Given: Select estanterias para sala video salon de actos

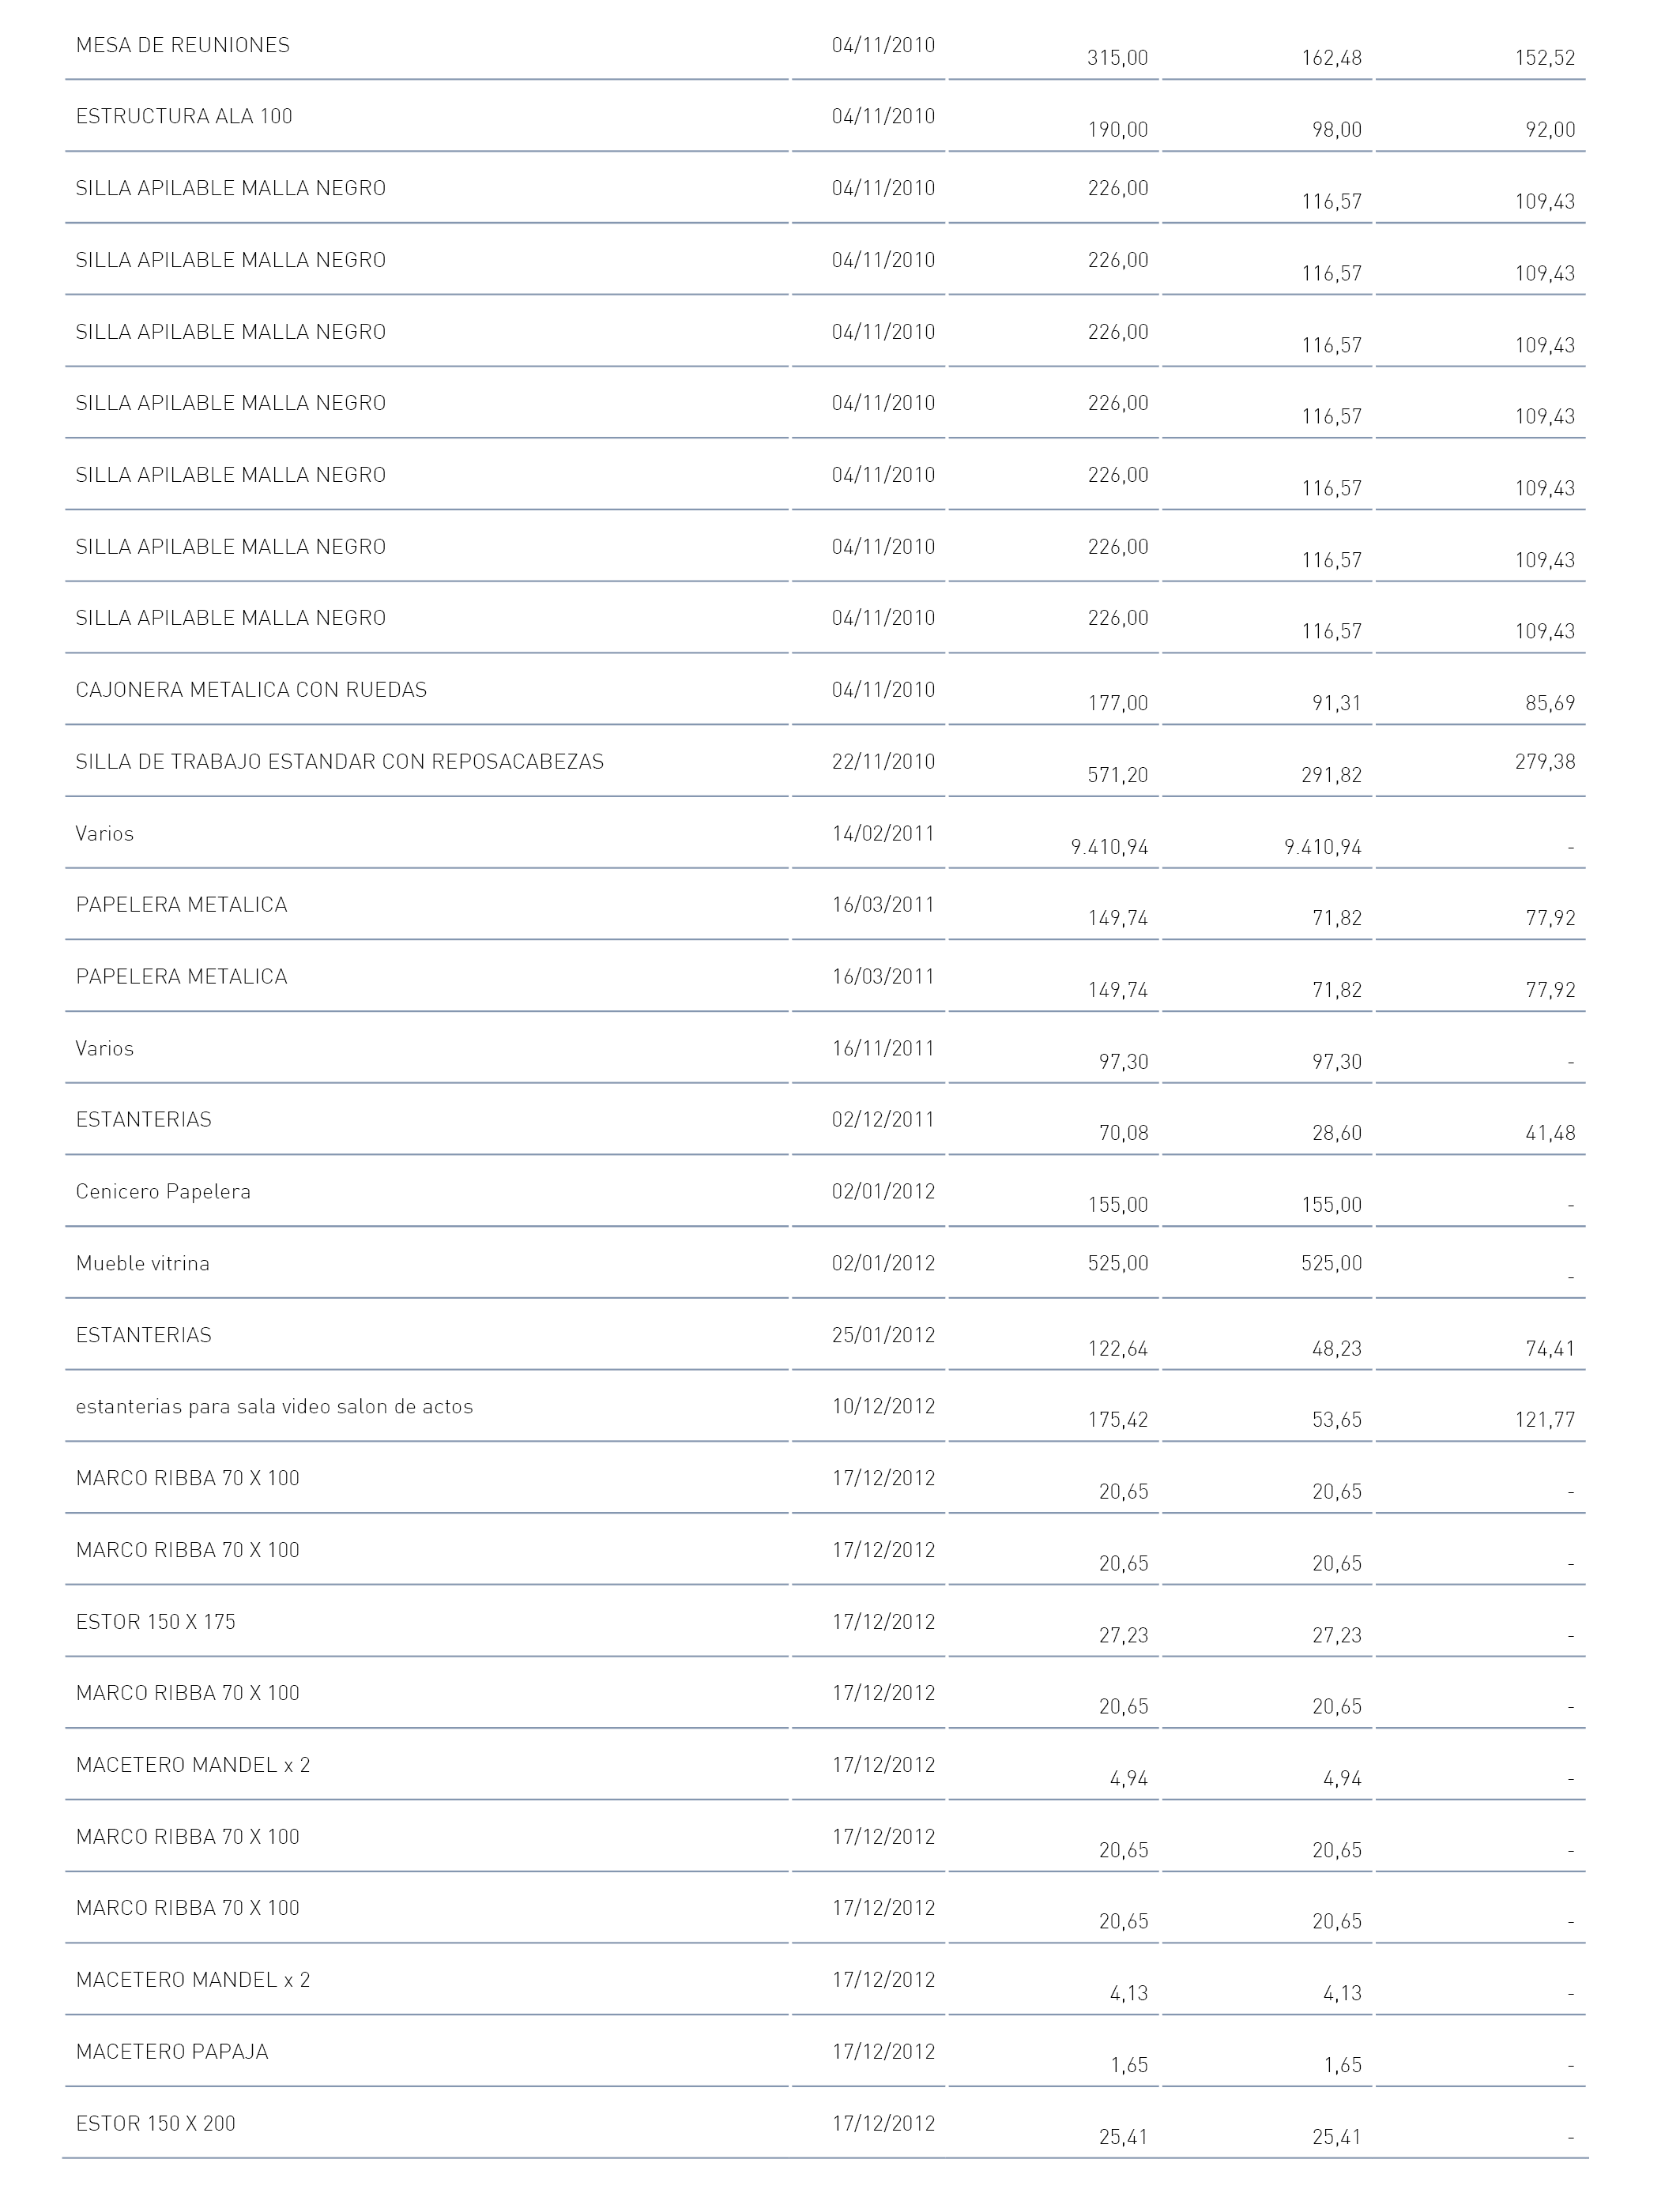Looking at the screenshot, I should [274, 1406].
